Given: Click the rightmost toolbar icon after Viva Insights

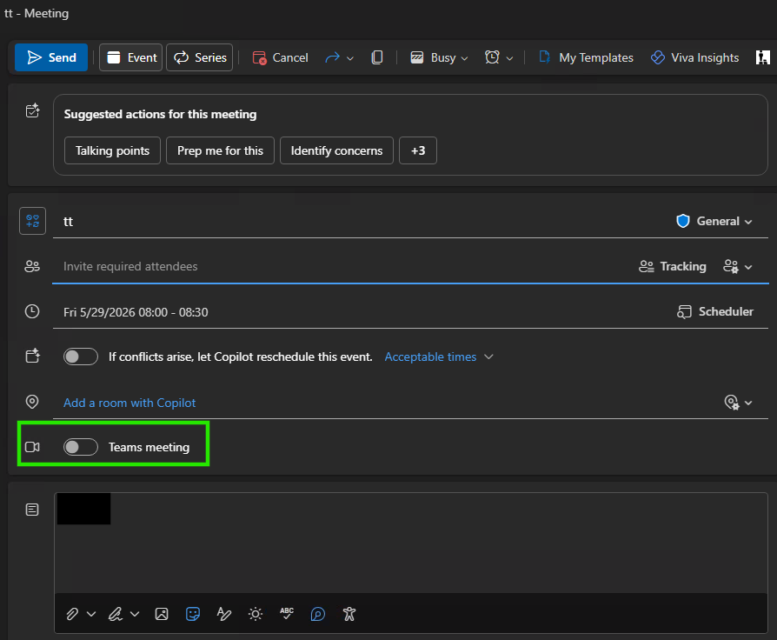Looking at the screenshot, I should click(762, 57).
